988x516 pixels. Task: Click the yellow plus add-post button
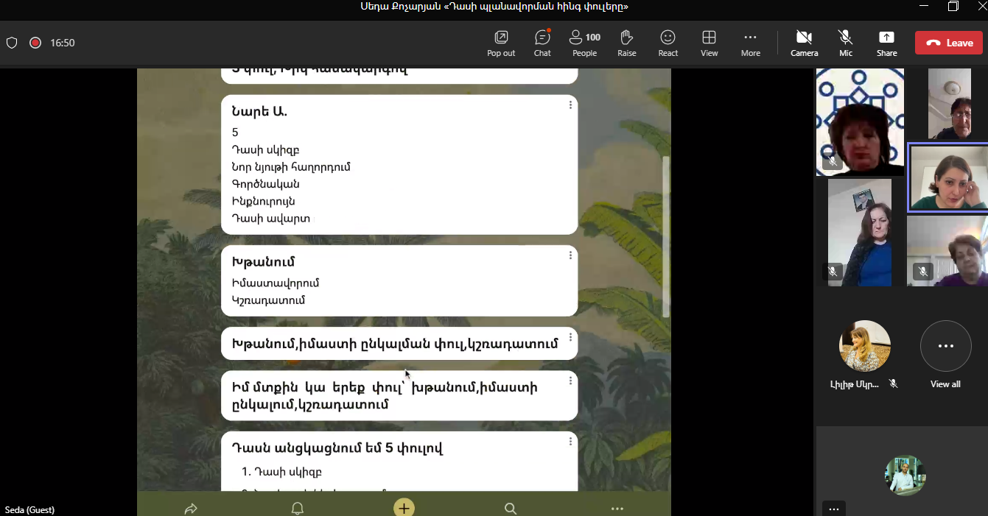404,507
